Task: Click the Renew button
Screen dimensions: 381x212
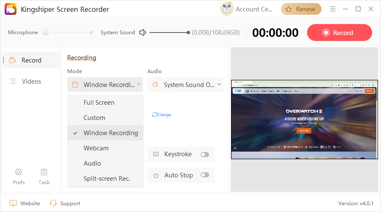Action: point(301,9)
